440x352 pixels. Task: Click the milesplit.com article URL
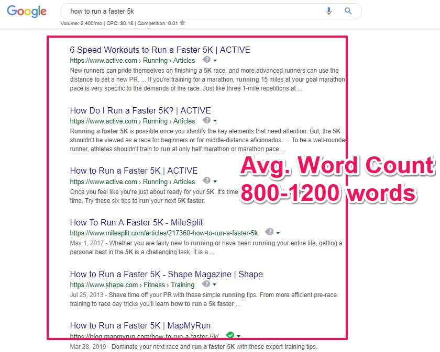[164, 233]
